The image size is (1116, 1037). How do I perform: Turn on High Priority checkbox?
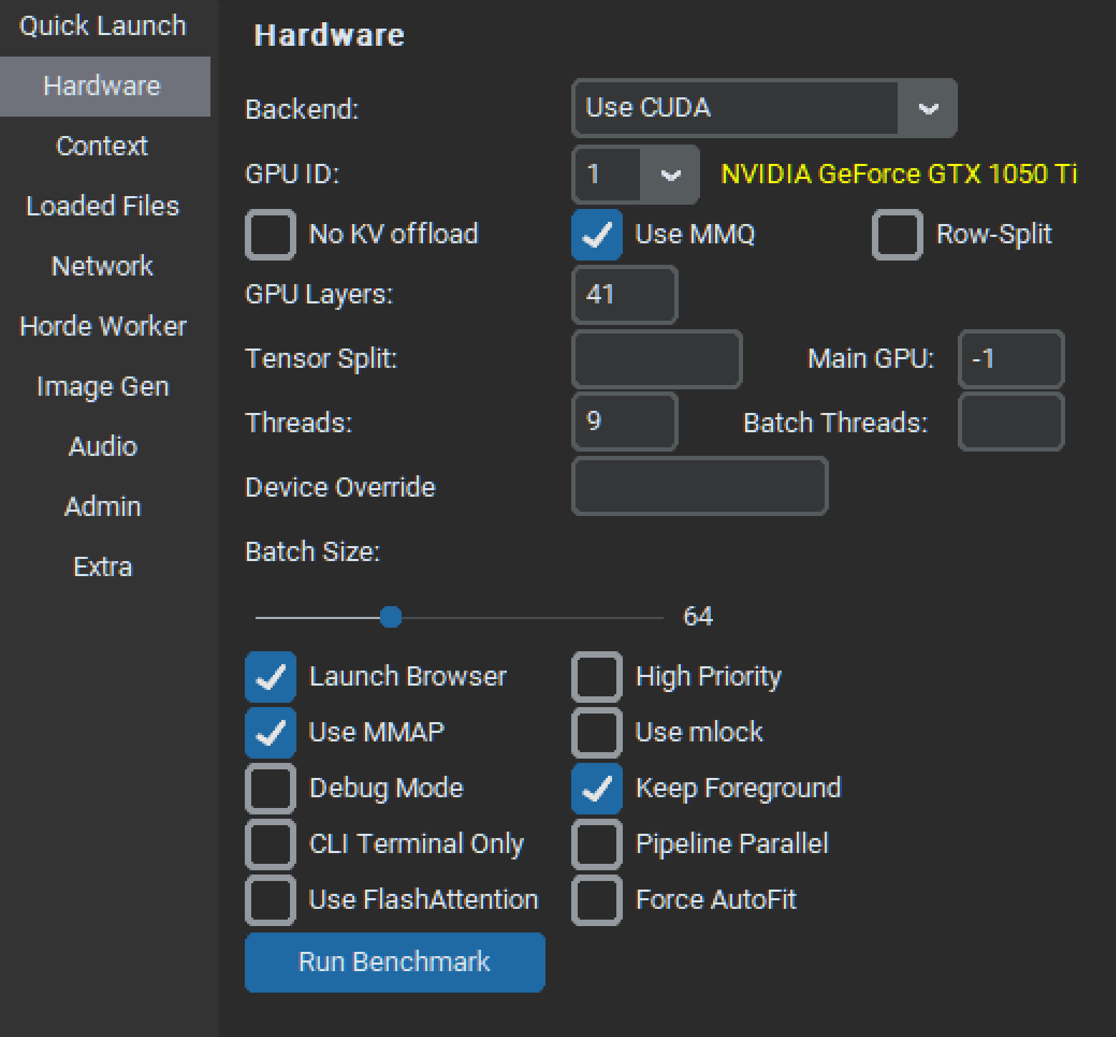(x=597, y=677)
